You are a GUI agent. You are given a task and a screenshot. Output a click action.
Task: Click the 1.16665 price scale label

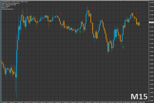(151, 88)
